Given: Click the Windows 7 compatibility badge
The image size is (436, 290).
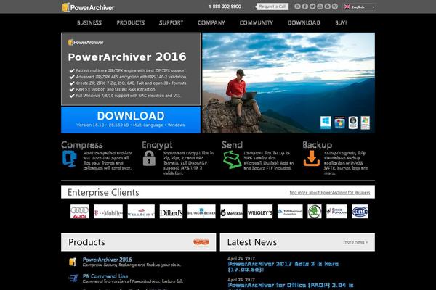Looking at the screenshot, I should pyautogui.click(x=339, y=123).
